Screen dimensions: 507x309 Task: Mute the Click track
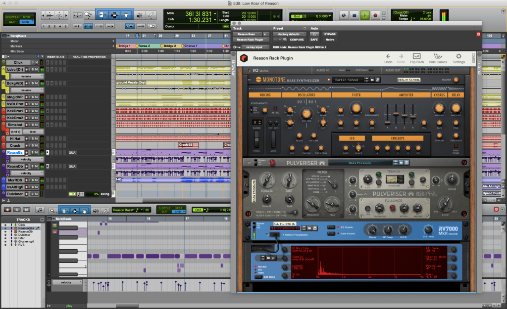(37, 62)
